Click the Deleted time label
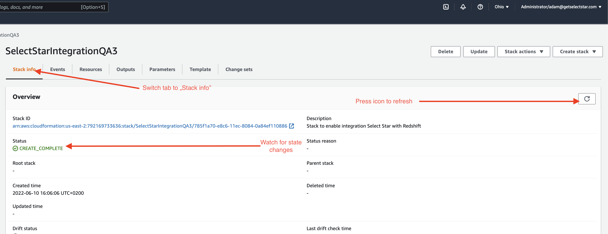Screen dimensions: 608x234 [x=321, y=186]
